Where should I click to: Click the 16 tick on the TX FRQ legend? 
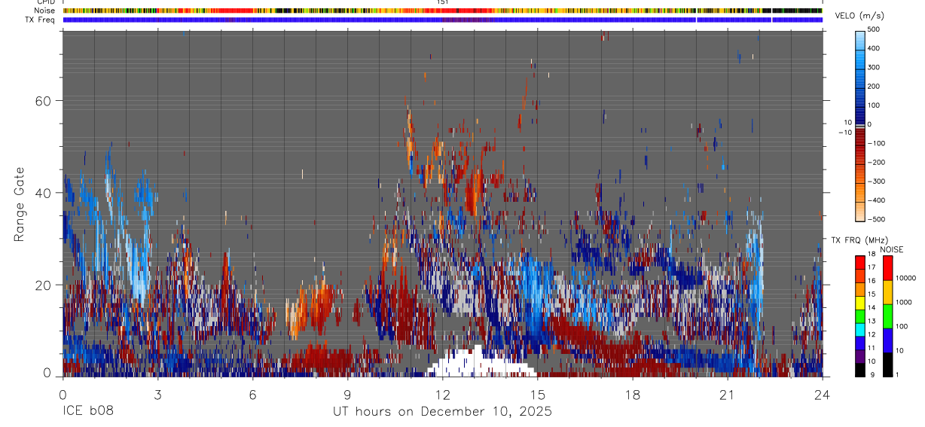point(872,281)
